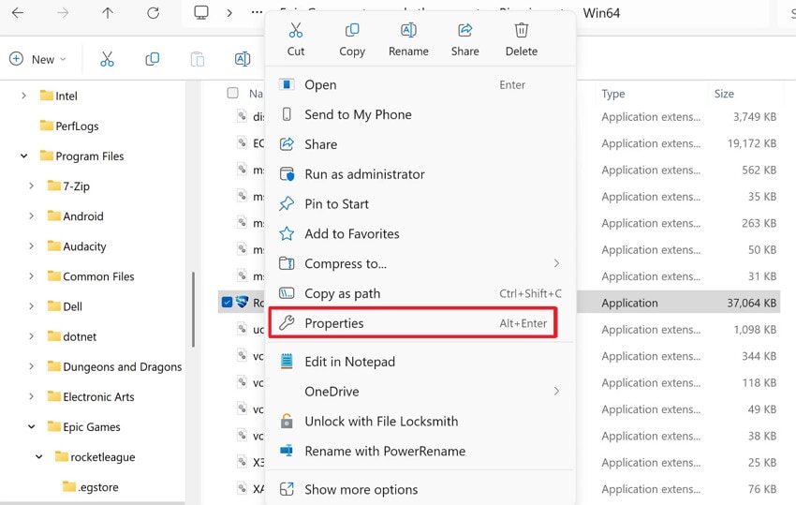Click the 3,749 KB size cell
796x505 pixels.
[x=755, y=117]
